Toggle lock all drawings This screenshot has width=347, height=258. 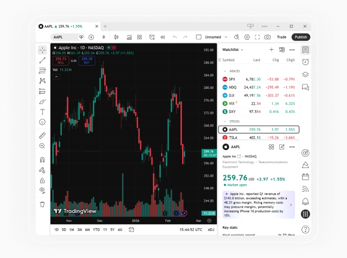point(42,180)
